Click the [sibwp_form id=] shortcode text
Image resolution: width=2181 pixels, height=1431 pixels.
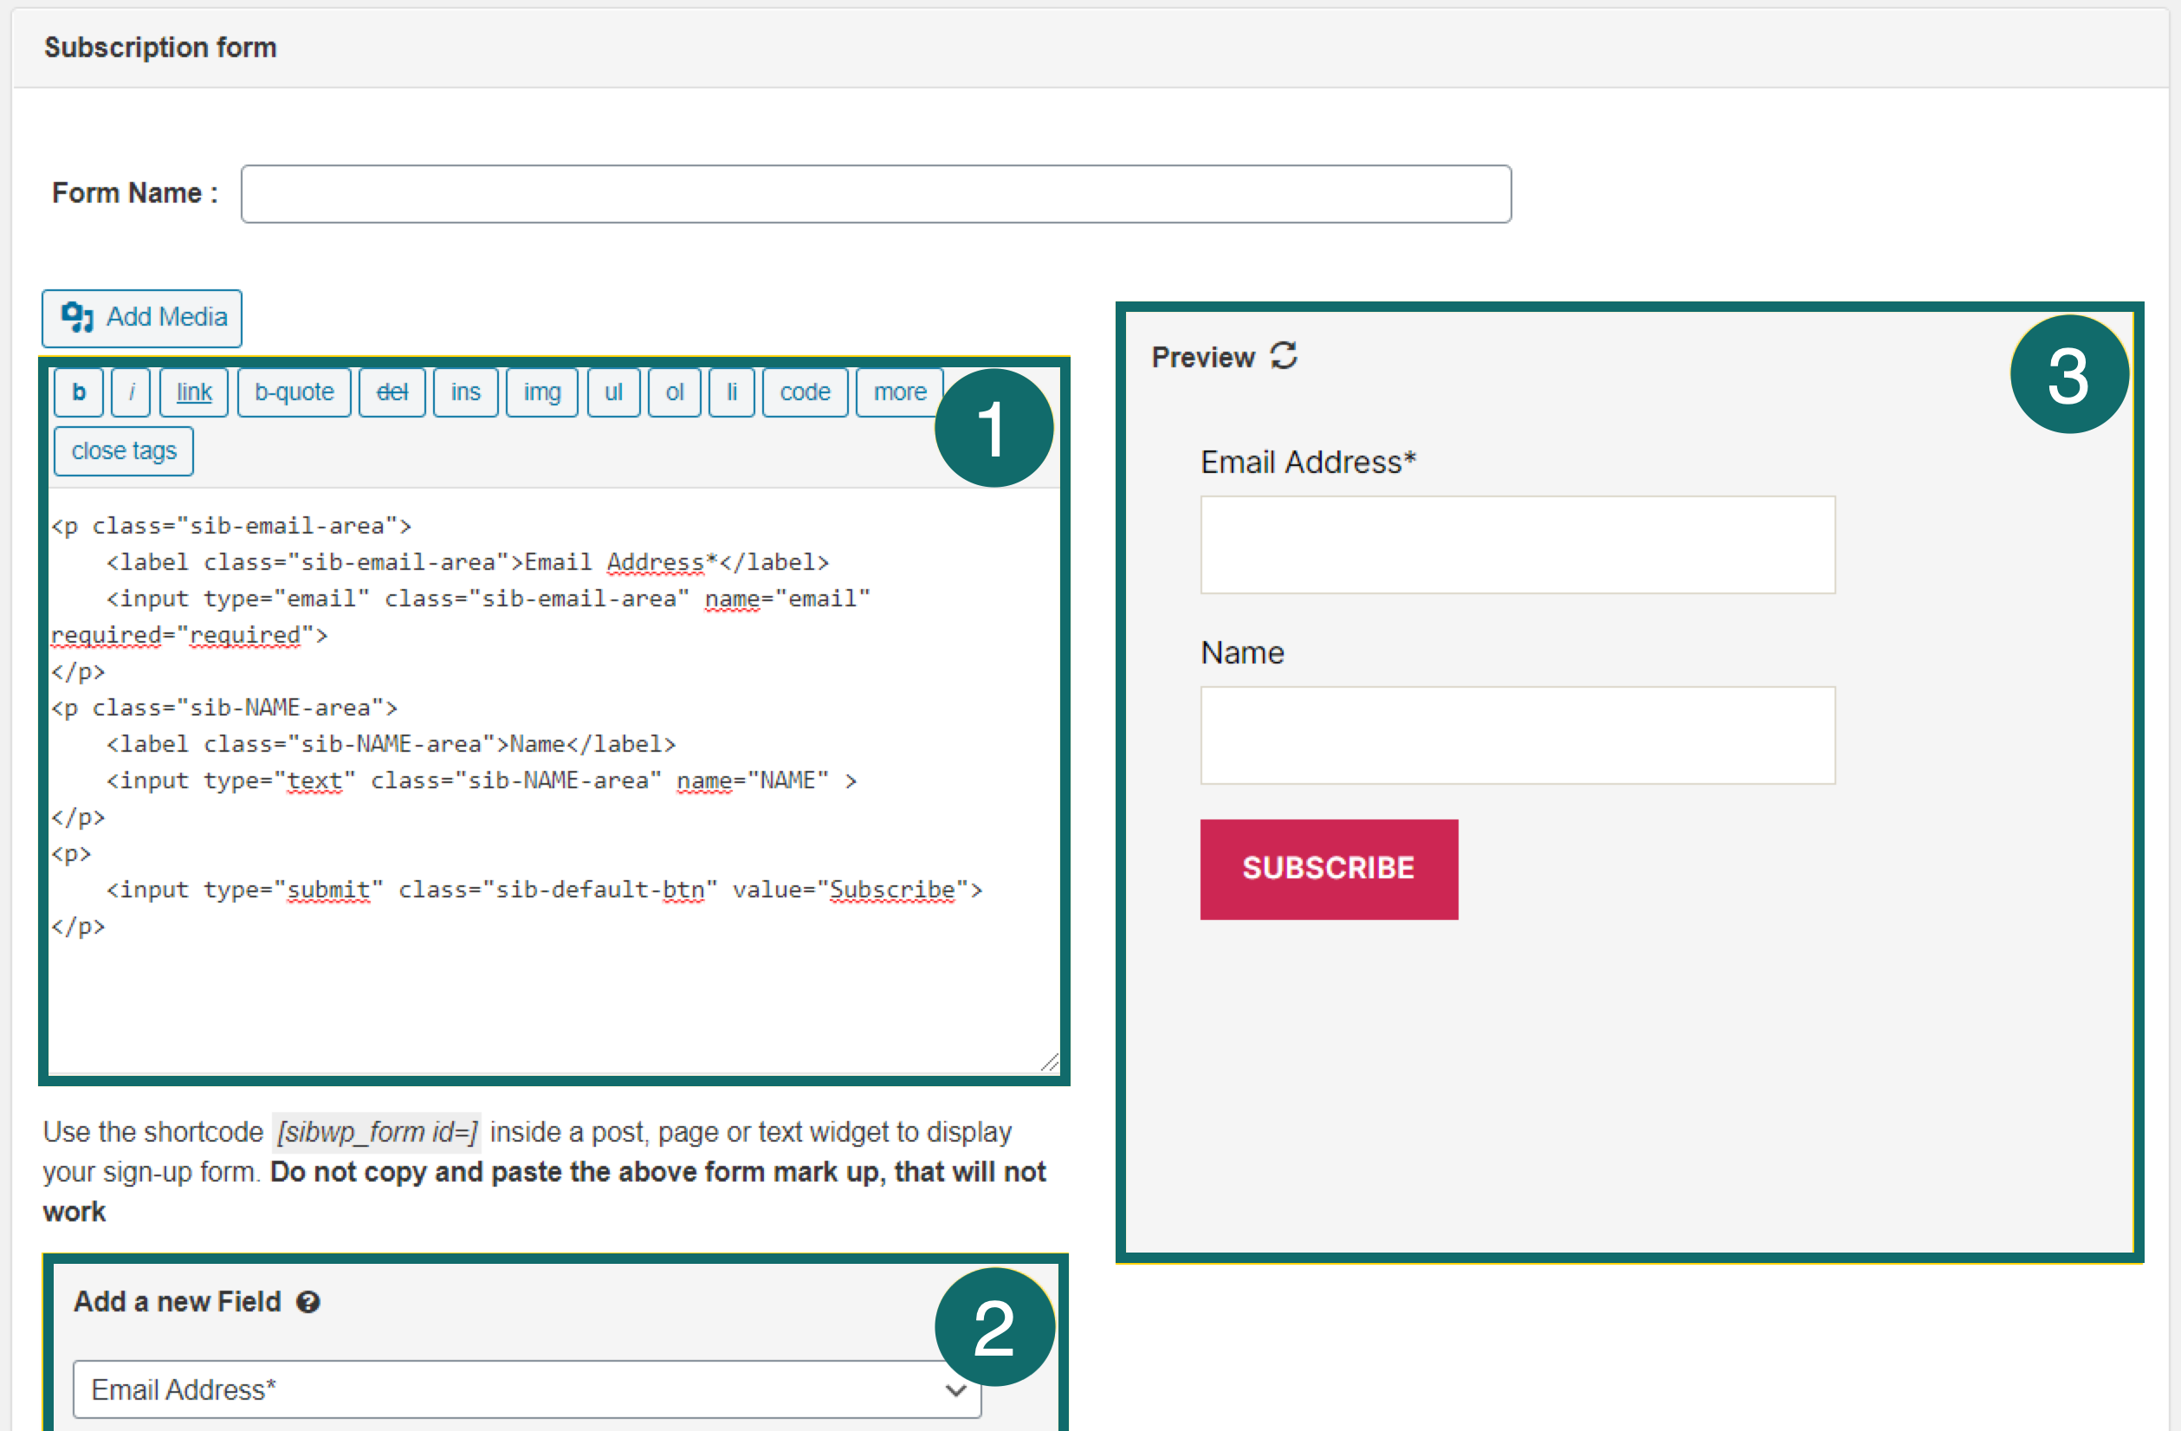[x=378, y=1132]
